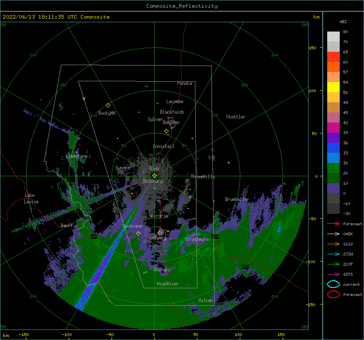Image resolution: width=364 pixels, height=340 pixels.
Task: Click the Lake Louise label
Action: point(31,199)
